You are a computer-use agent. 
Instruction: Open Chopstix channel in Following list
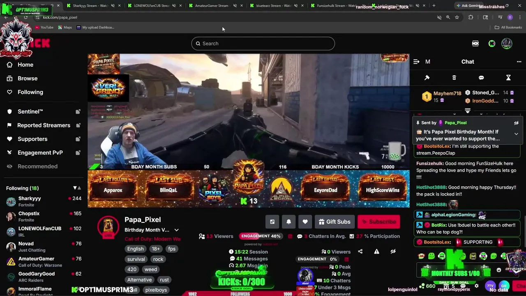click(44, 217)
